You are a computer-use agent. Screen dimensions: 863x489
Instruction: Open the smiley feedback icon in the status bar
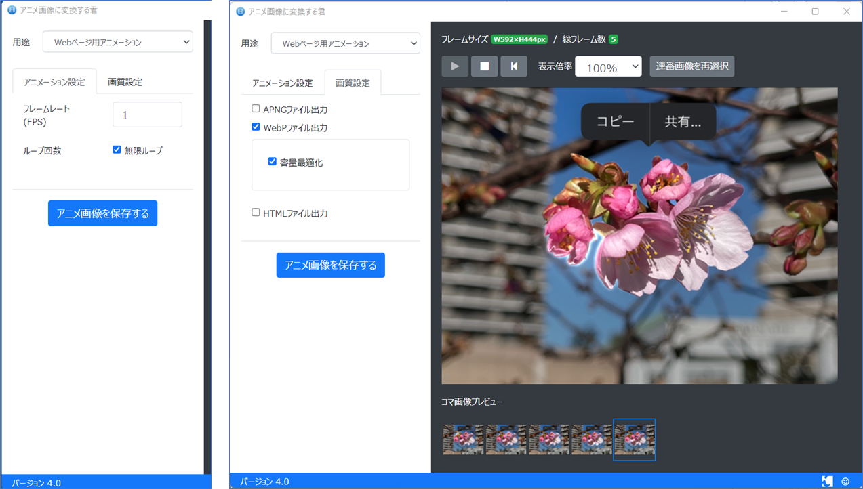pos(846,481)
